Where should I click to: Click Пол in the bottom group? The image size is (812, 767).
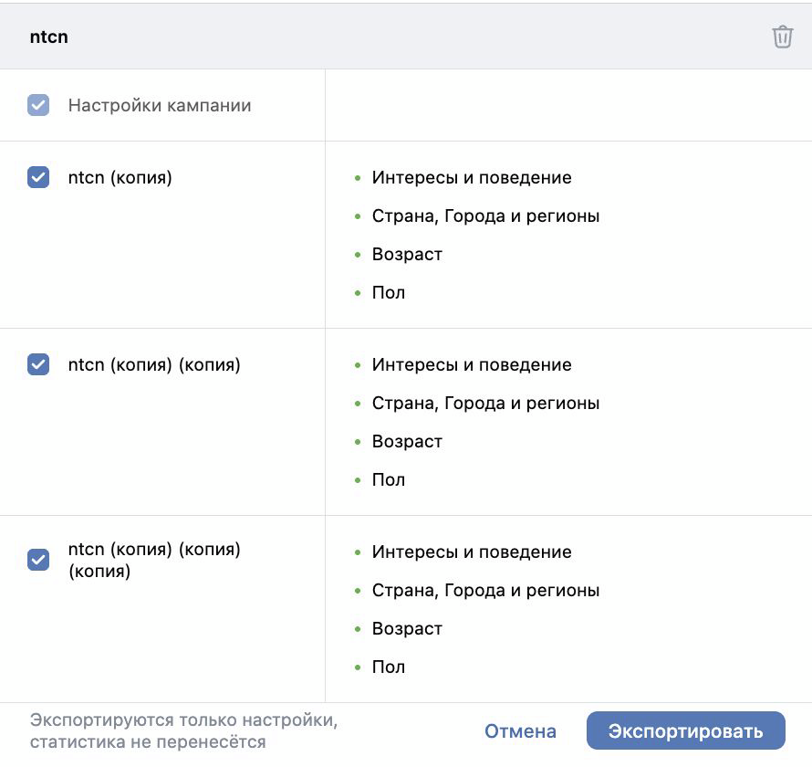(389, 667)
